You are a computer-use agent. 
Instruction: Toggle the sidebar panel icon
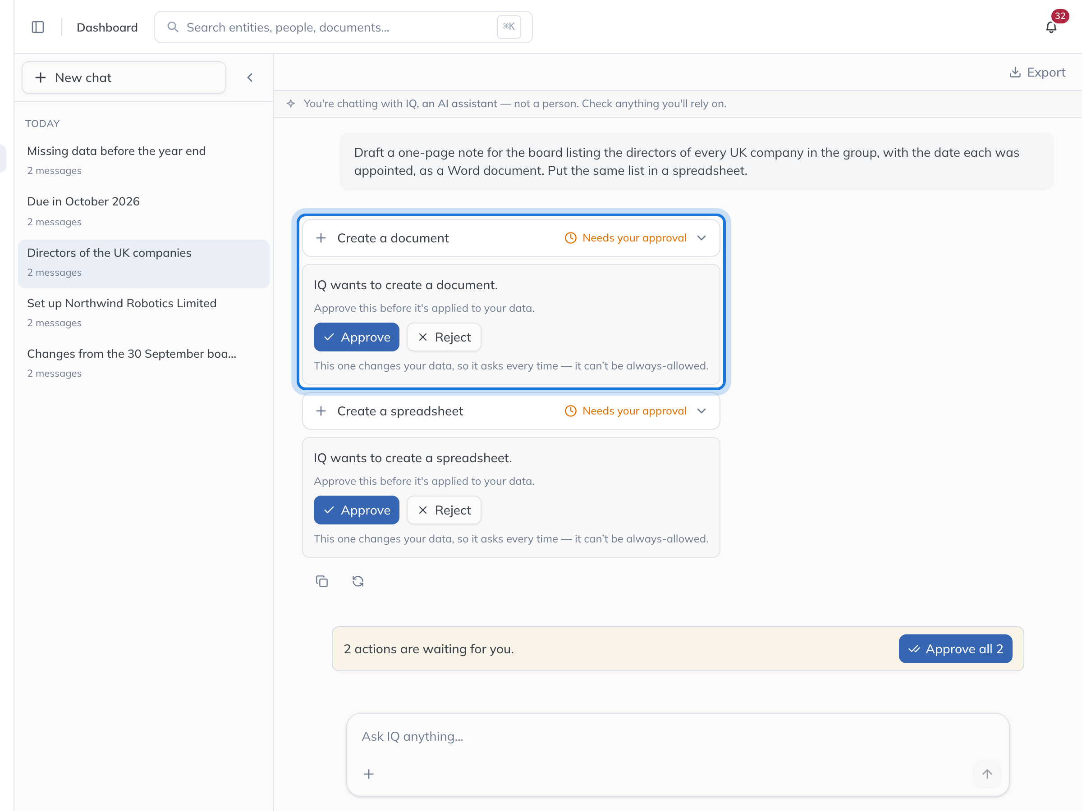[38, 27]
